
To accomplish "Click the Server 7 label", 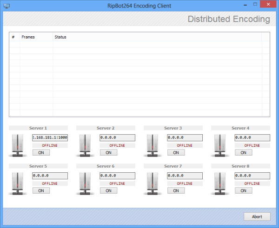I will coord(173,166).
